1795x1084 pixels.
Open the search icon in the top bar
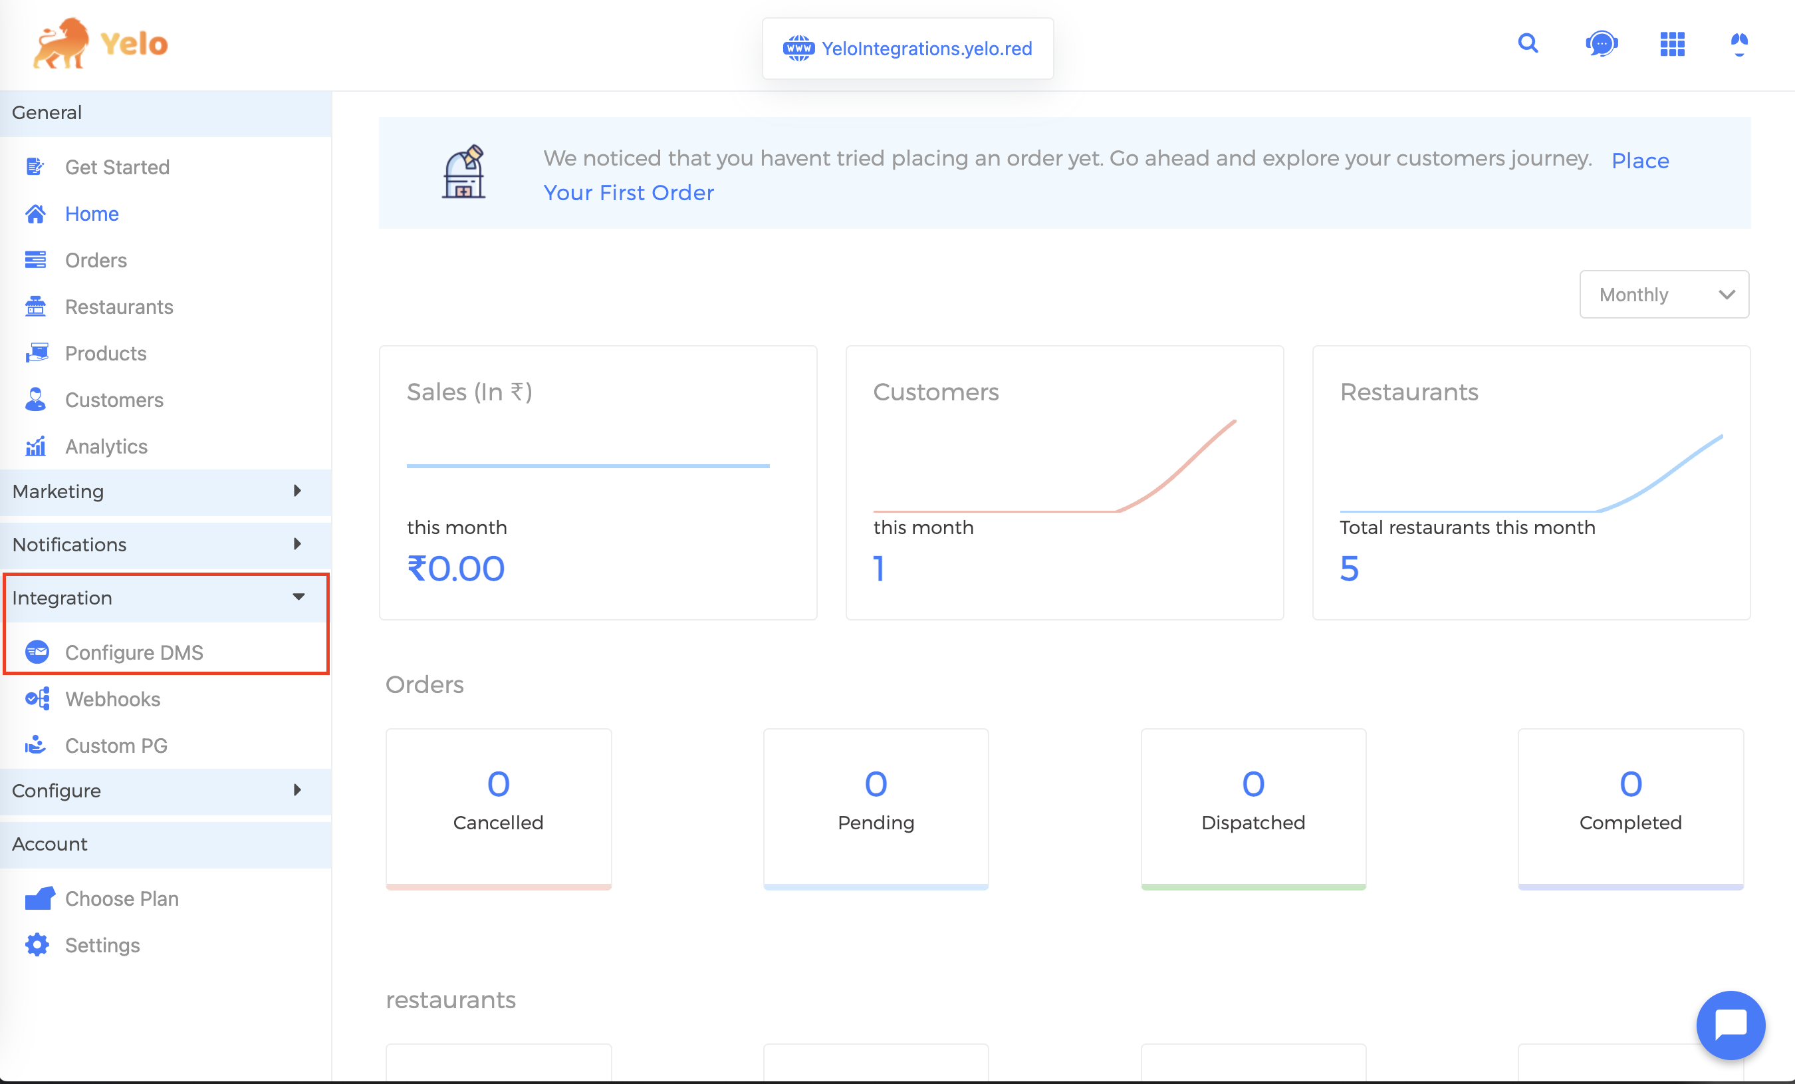click(x=1528, y=44)
